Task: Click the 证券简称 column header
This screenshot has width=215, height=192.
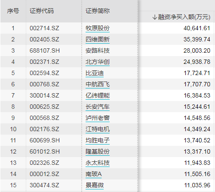Action: point(98,11)
